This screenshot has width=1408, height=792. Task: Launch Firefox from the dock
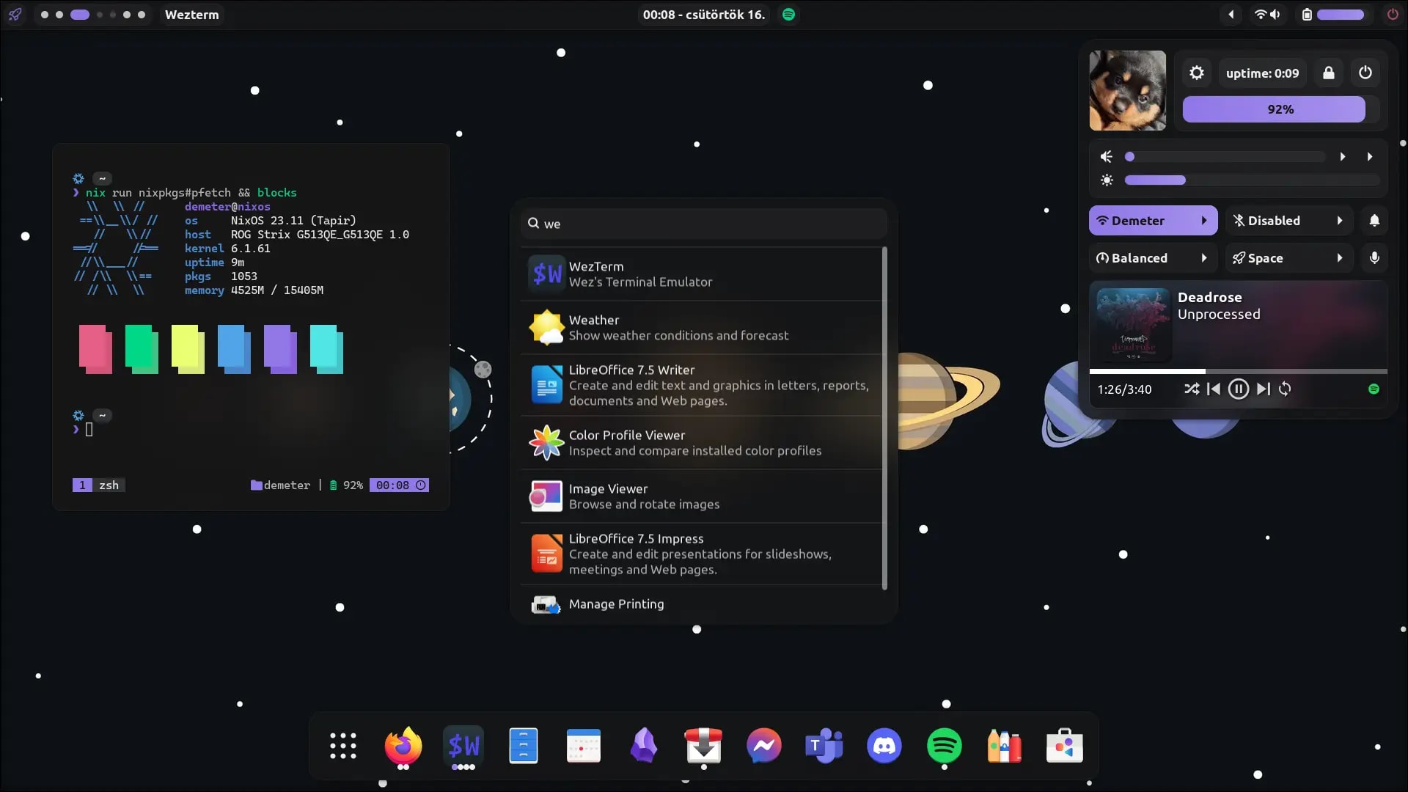(403, 745)
